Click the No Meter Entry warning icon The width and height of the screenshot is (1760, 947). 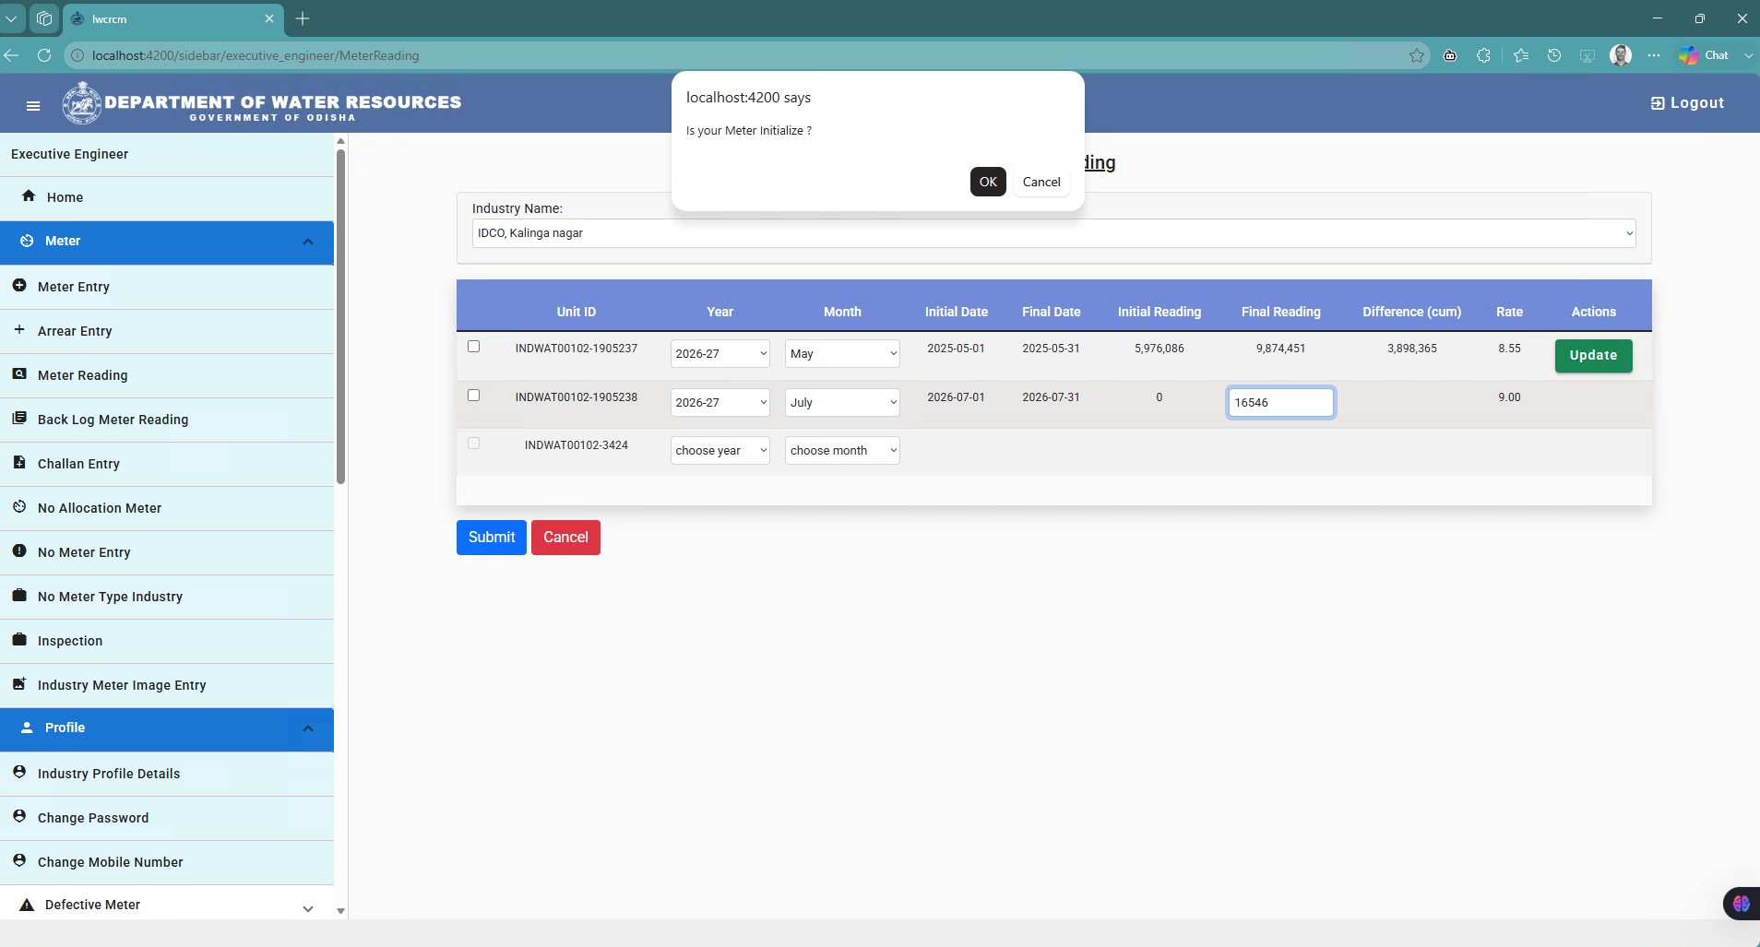click(19, 550)
